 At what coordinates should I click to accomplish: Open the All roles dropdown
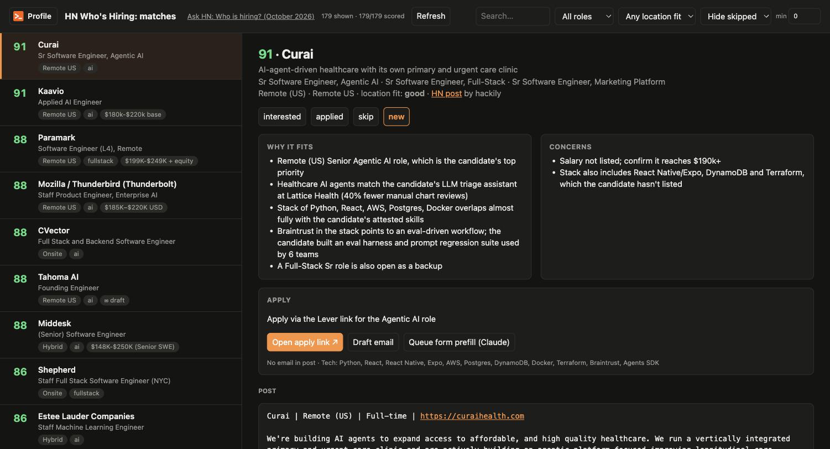tap(584, 16)
